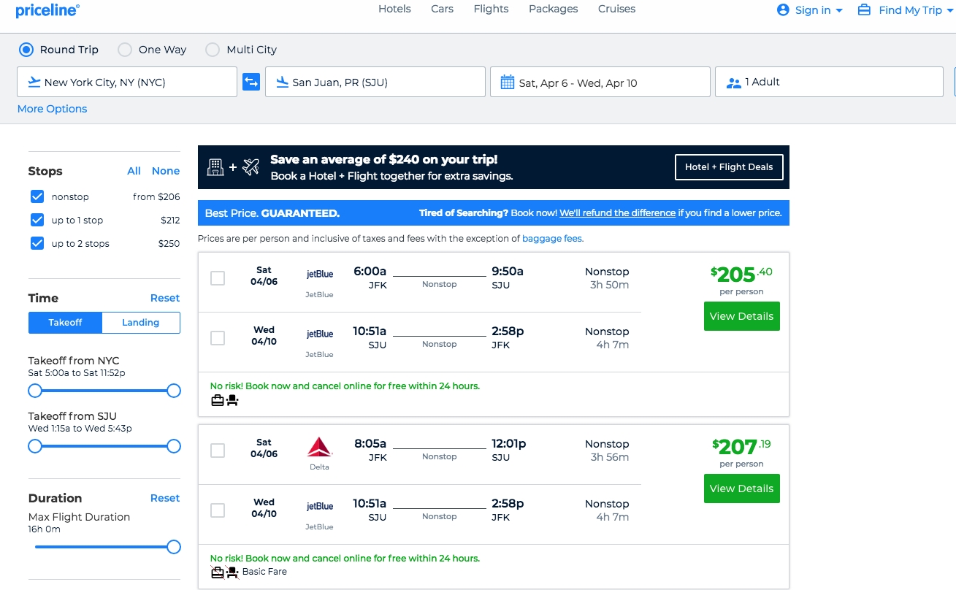
Task: Click the departure plane icon in origin field
Action: click(34, 82)
